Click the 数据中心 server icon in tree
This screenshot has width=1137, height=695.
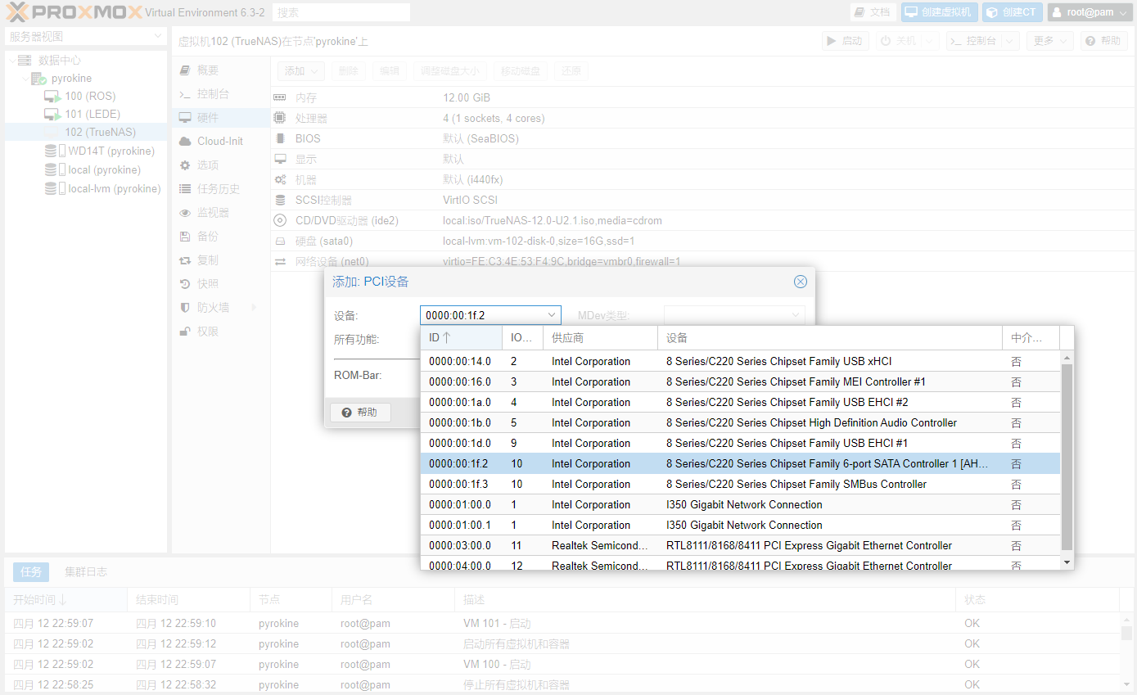[x=25, y=60]
